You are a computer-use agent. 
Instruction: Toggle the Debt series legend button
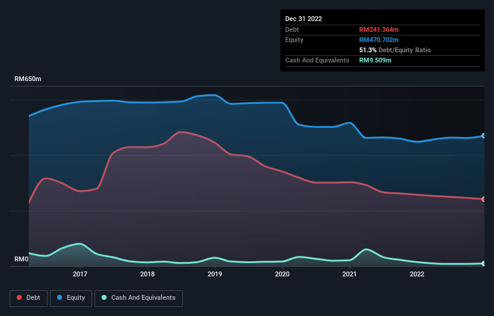[29, 298]
